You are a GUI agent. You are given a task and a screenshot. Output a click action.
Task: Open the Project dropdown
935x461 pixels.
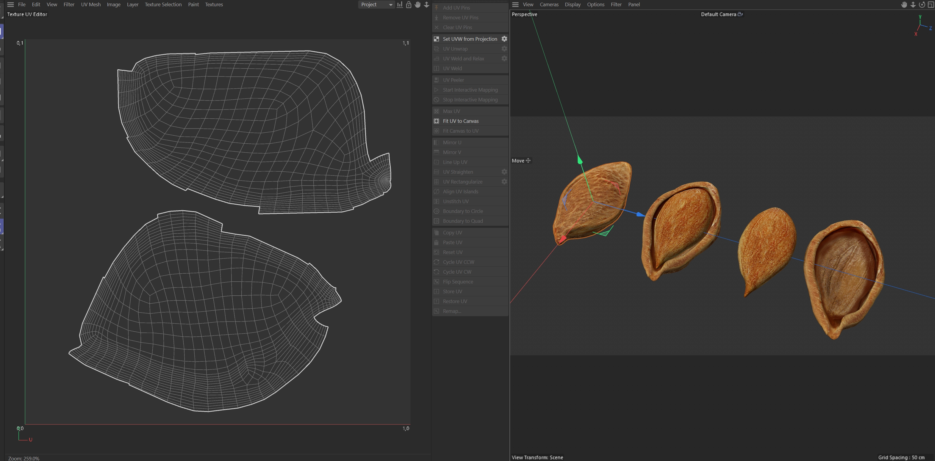coord(376,5)
